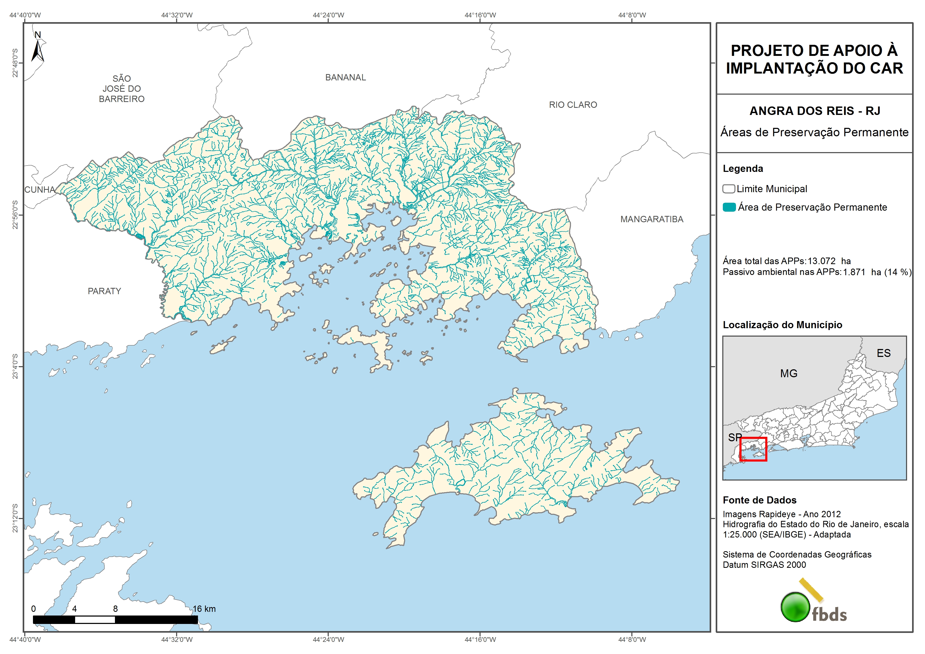925x654 pixels.
Task: Click the teal Área de Preservação Permanente swatch
Action: (729, 207)
